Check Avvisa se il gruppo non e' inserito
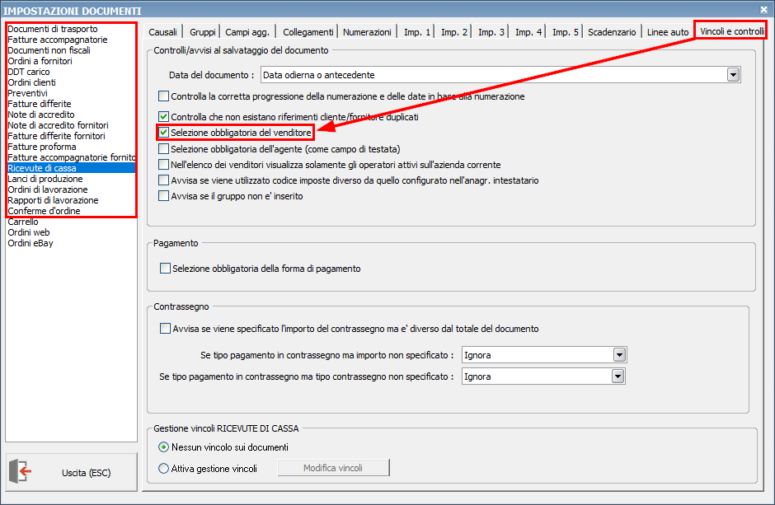 [163, 196]
